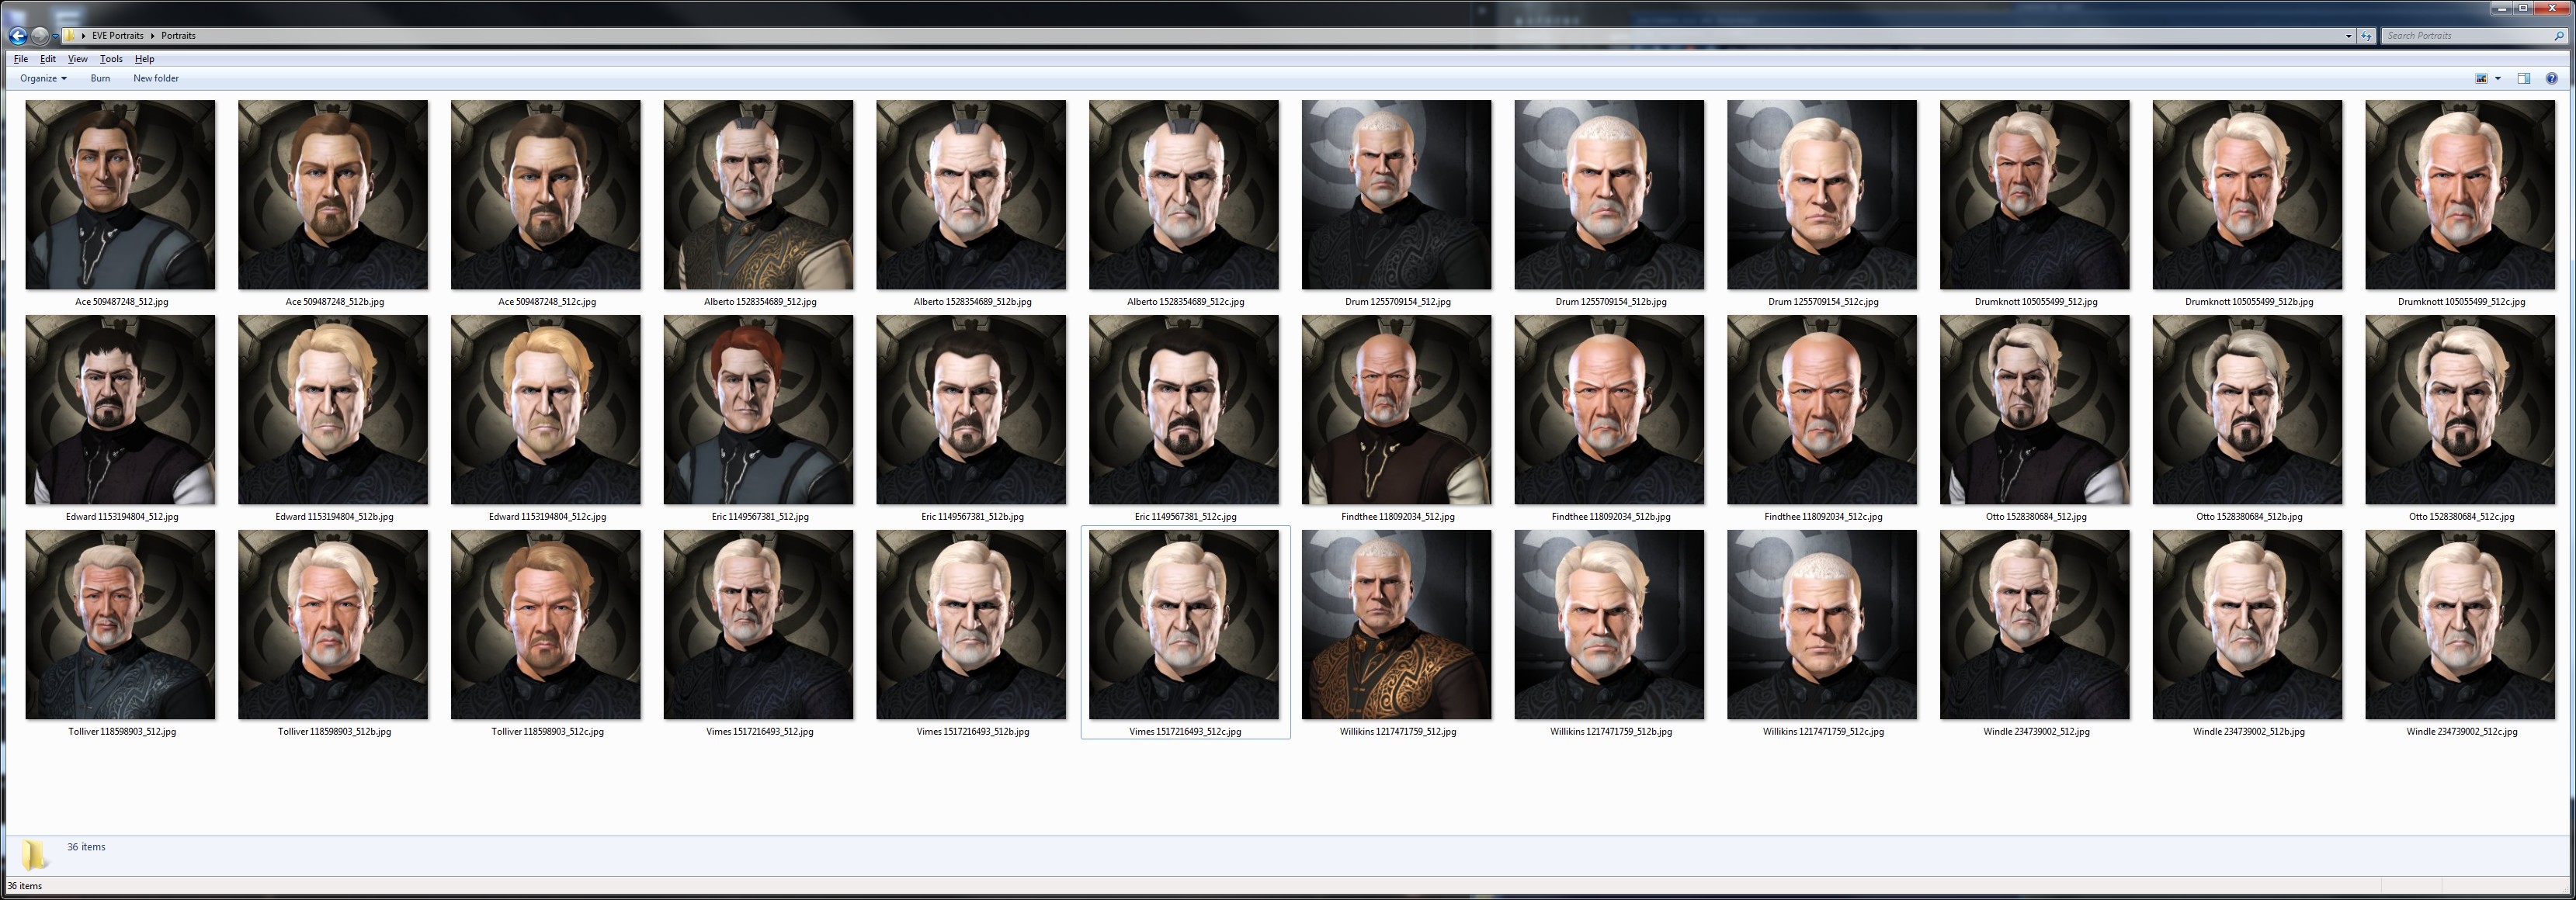Open the Tools menu
The image size is (2576, 900).
point(111,59)
